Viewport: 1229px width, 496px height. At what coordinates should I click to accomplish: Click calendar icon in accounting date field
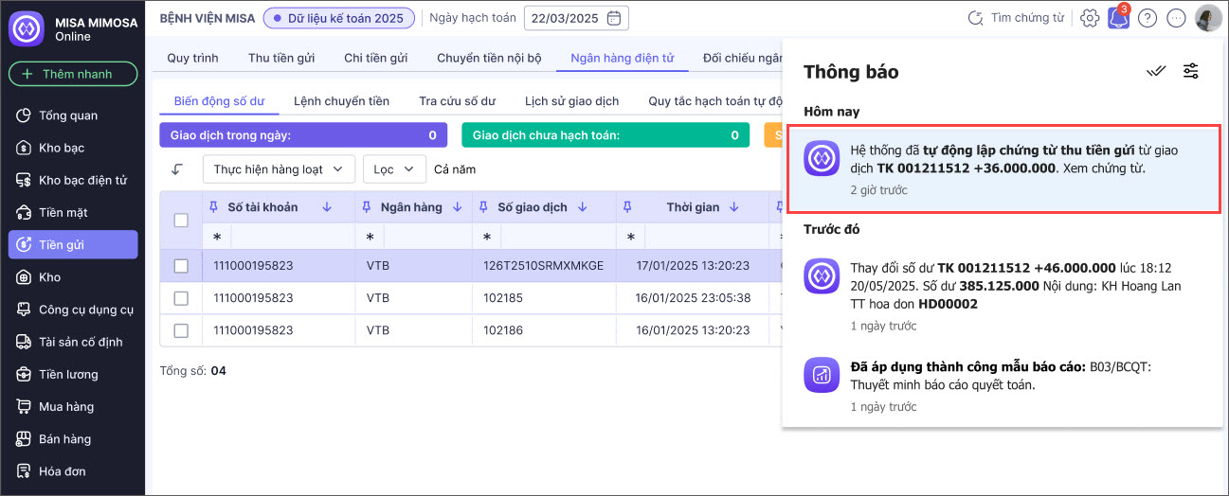tap(614, 18)
